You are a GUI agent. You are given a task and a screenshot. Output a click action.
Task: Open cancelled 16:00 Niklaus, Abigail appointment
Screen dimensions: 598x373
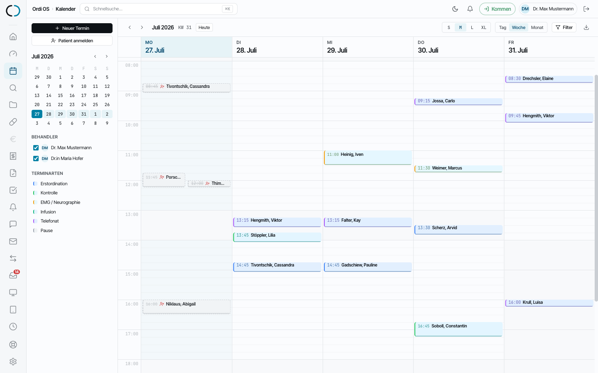186,307
